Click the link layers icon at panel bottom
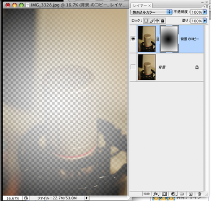The width and height of the screenshot is (211, 201). tap(146, 194)
